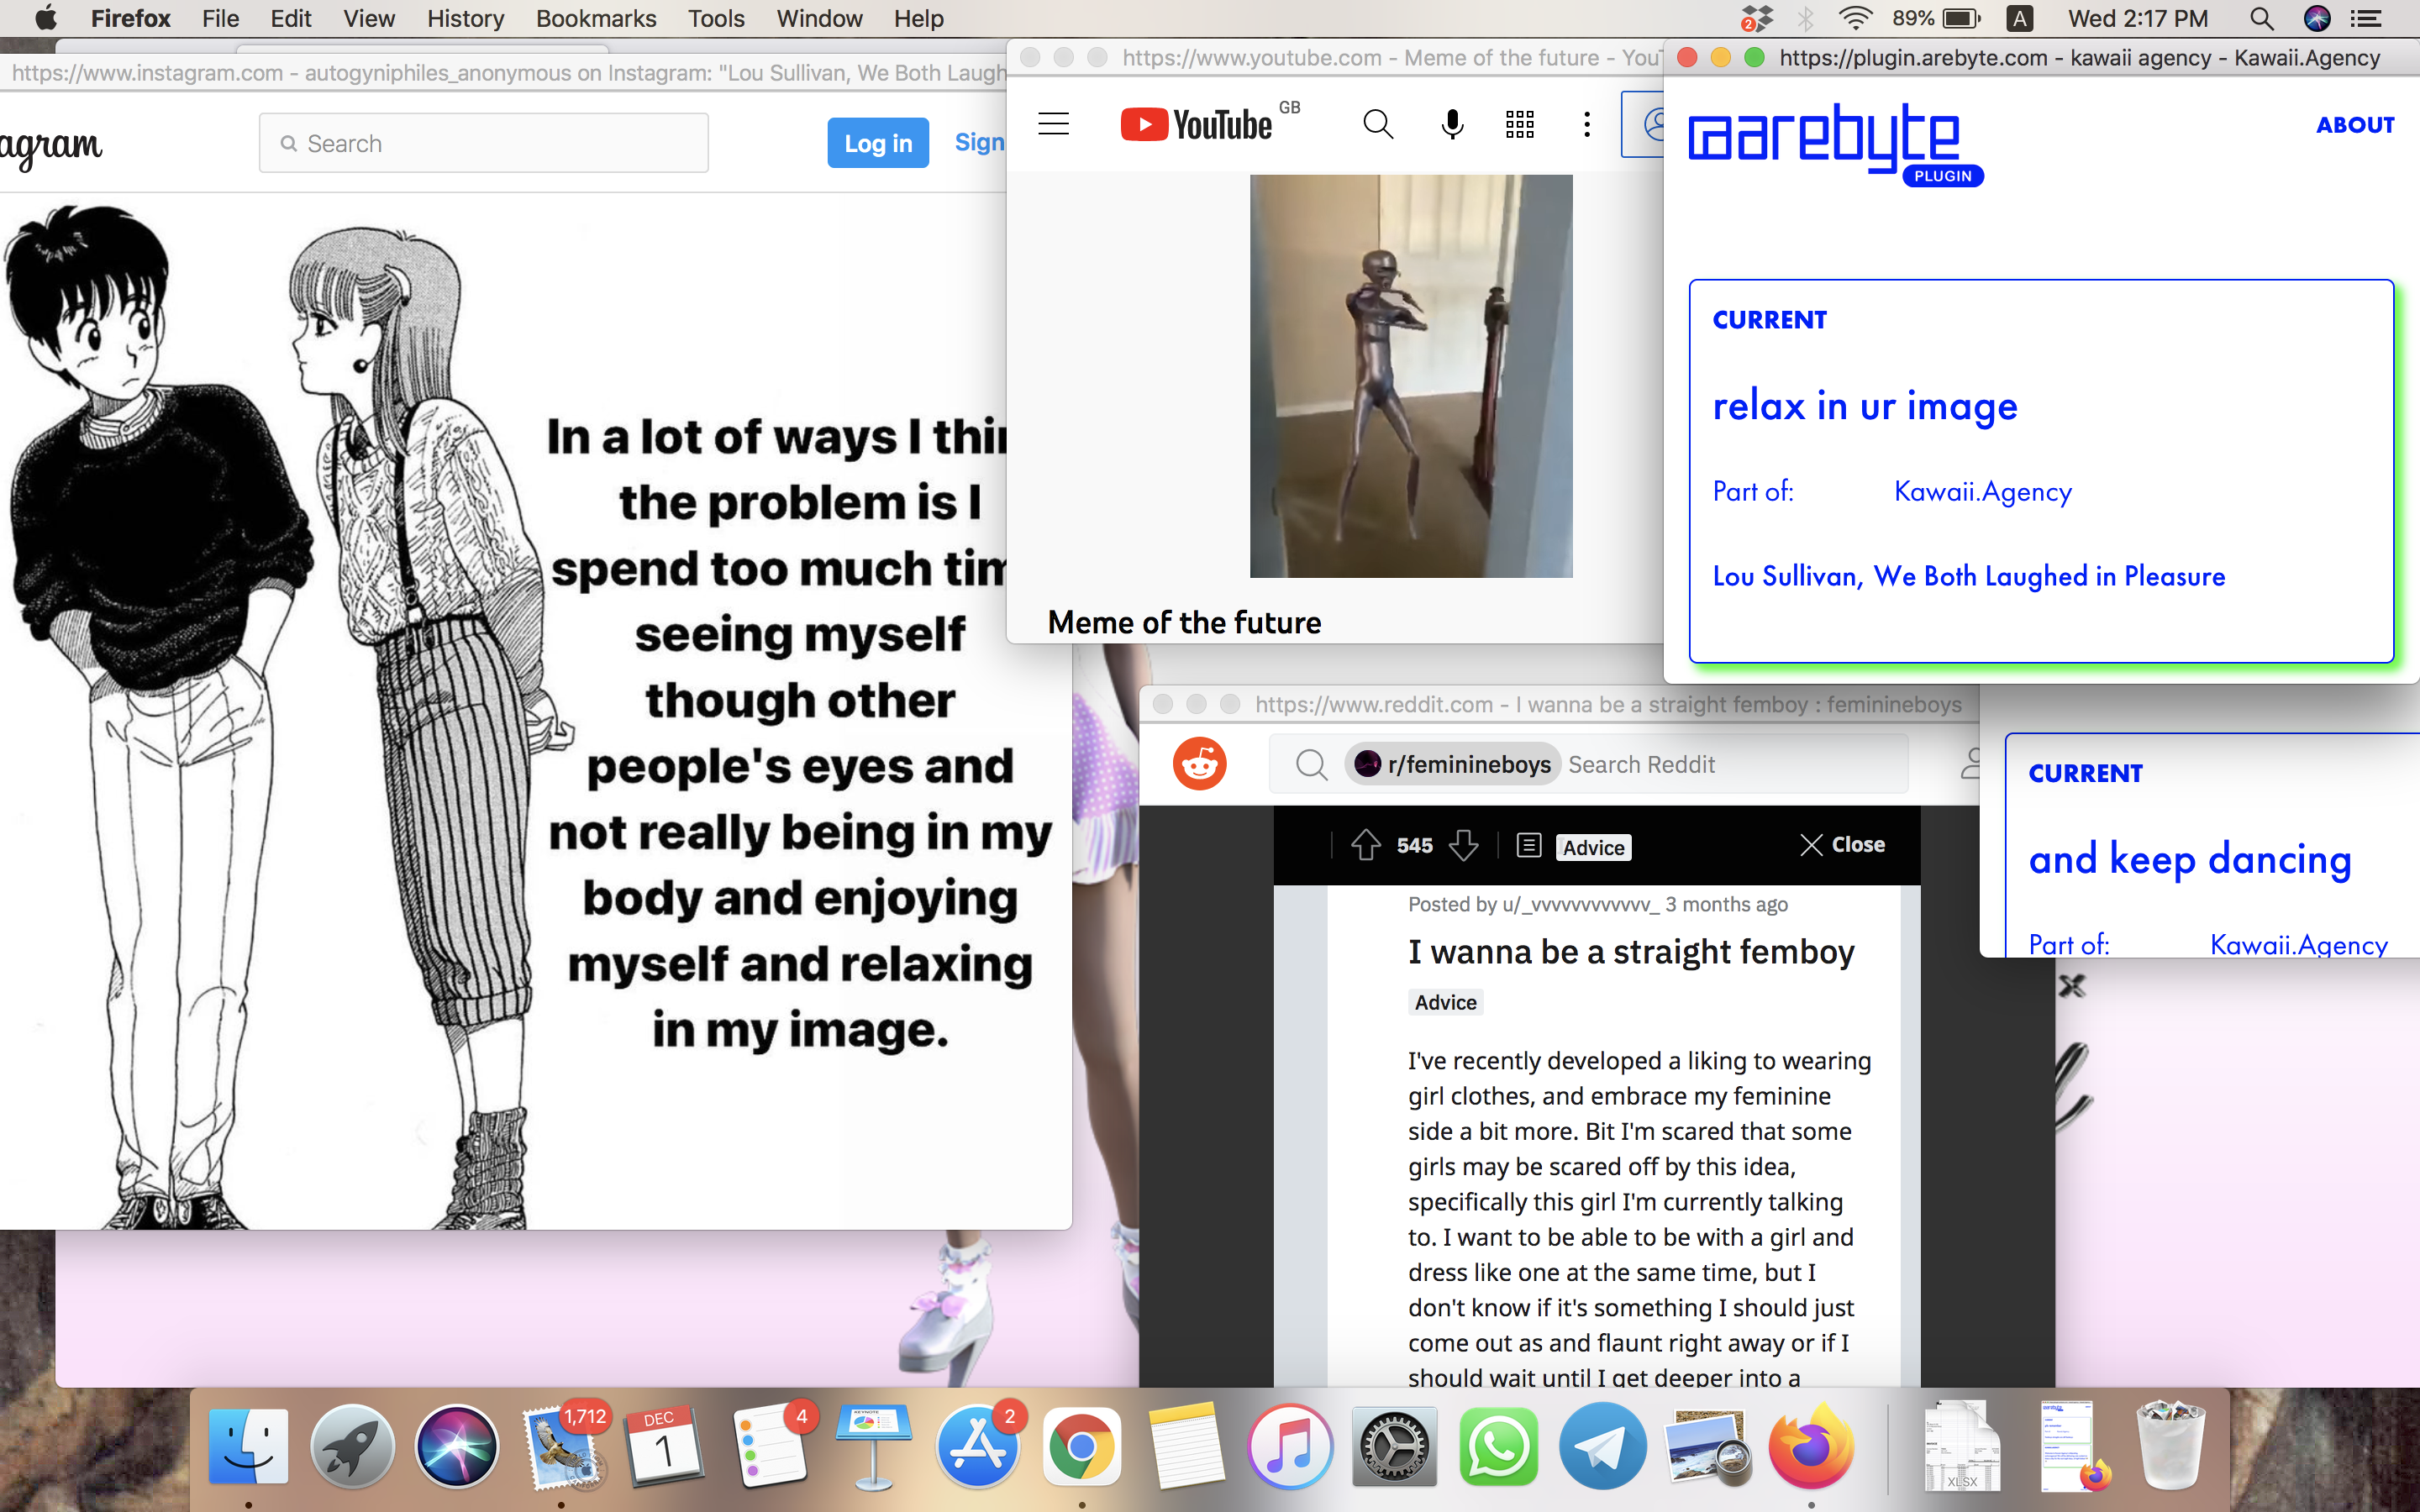Close the Reddit post overlay
The width and height of the screenshot is (2420, 1512).
click(x=1843, y=845)
